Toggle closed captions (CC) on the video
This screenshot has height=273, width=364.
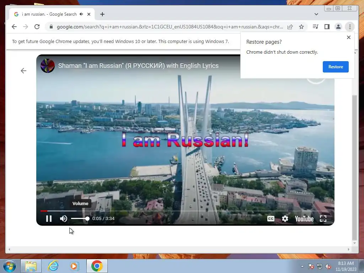click(x=271, y=219)
